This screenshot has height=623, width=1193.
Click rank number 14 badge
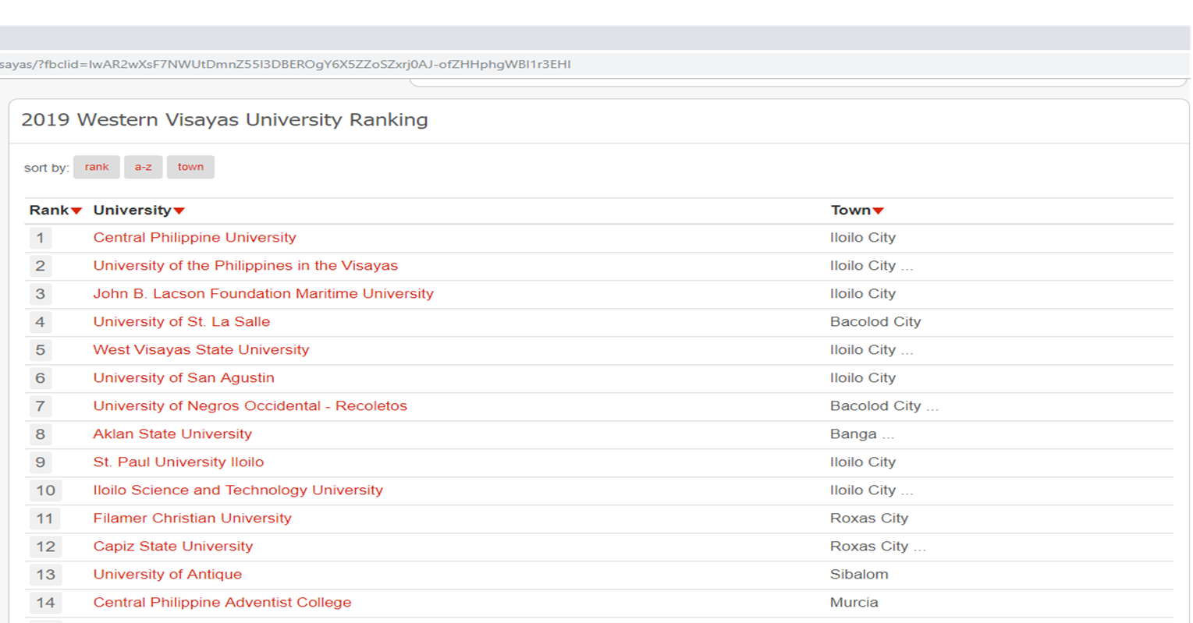coord(45,603)
